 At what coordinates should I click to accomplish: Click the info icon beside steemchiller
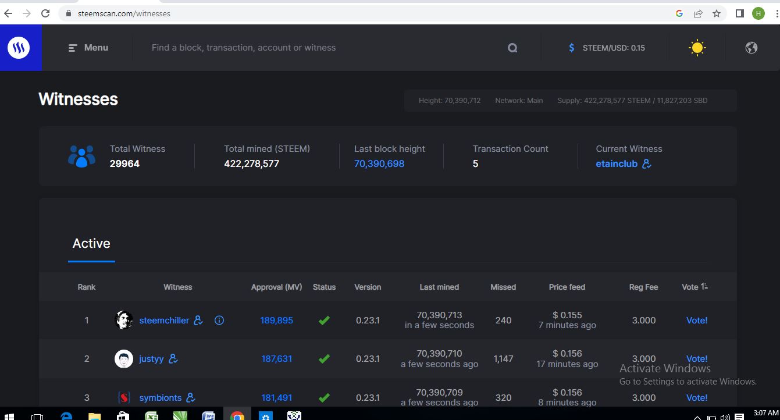[x=219, y=320]
